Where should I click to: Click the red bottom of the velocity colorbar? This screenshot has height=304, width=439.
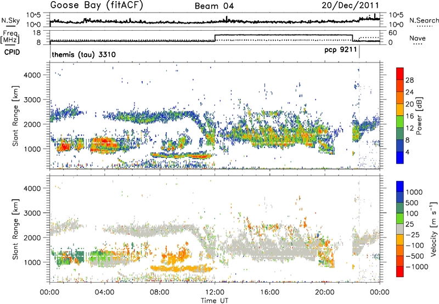point(400,272)
